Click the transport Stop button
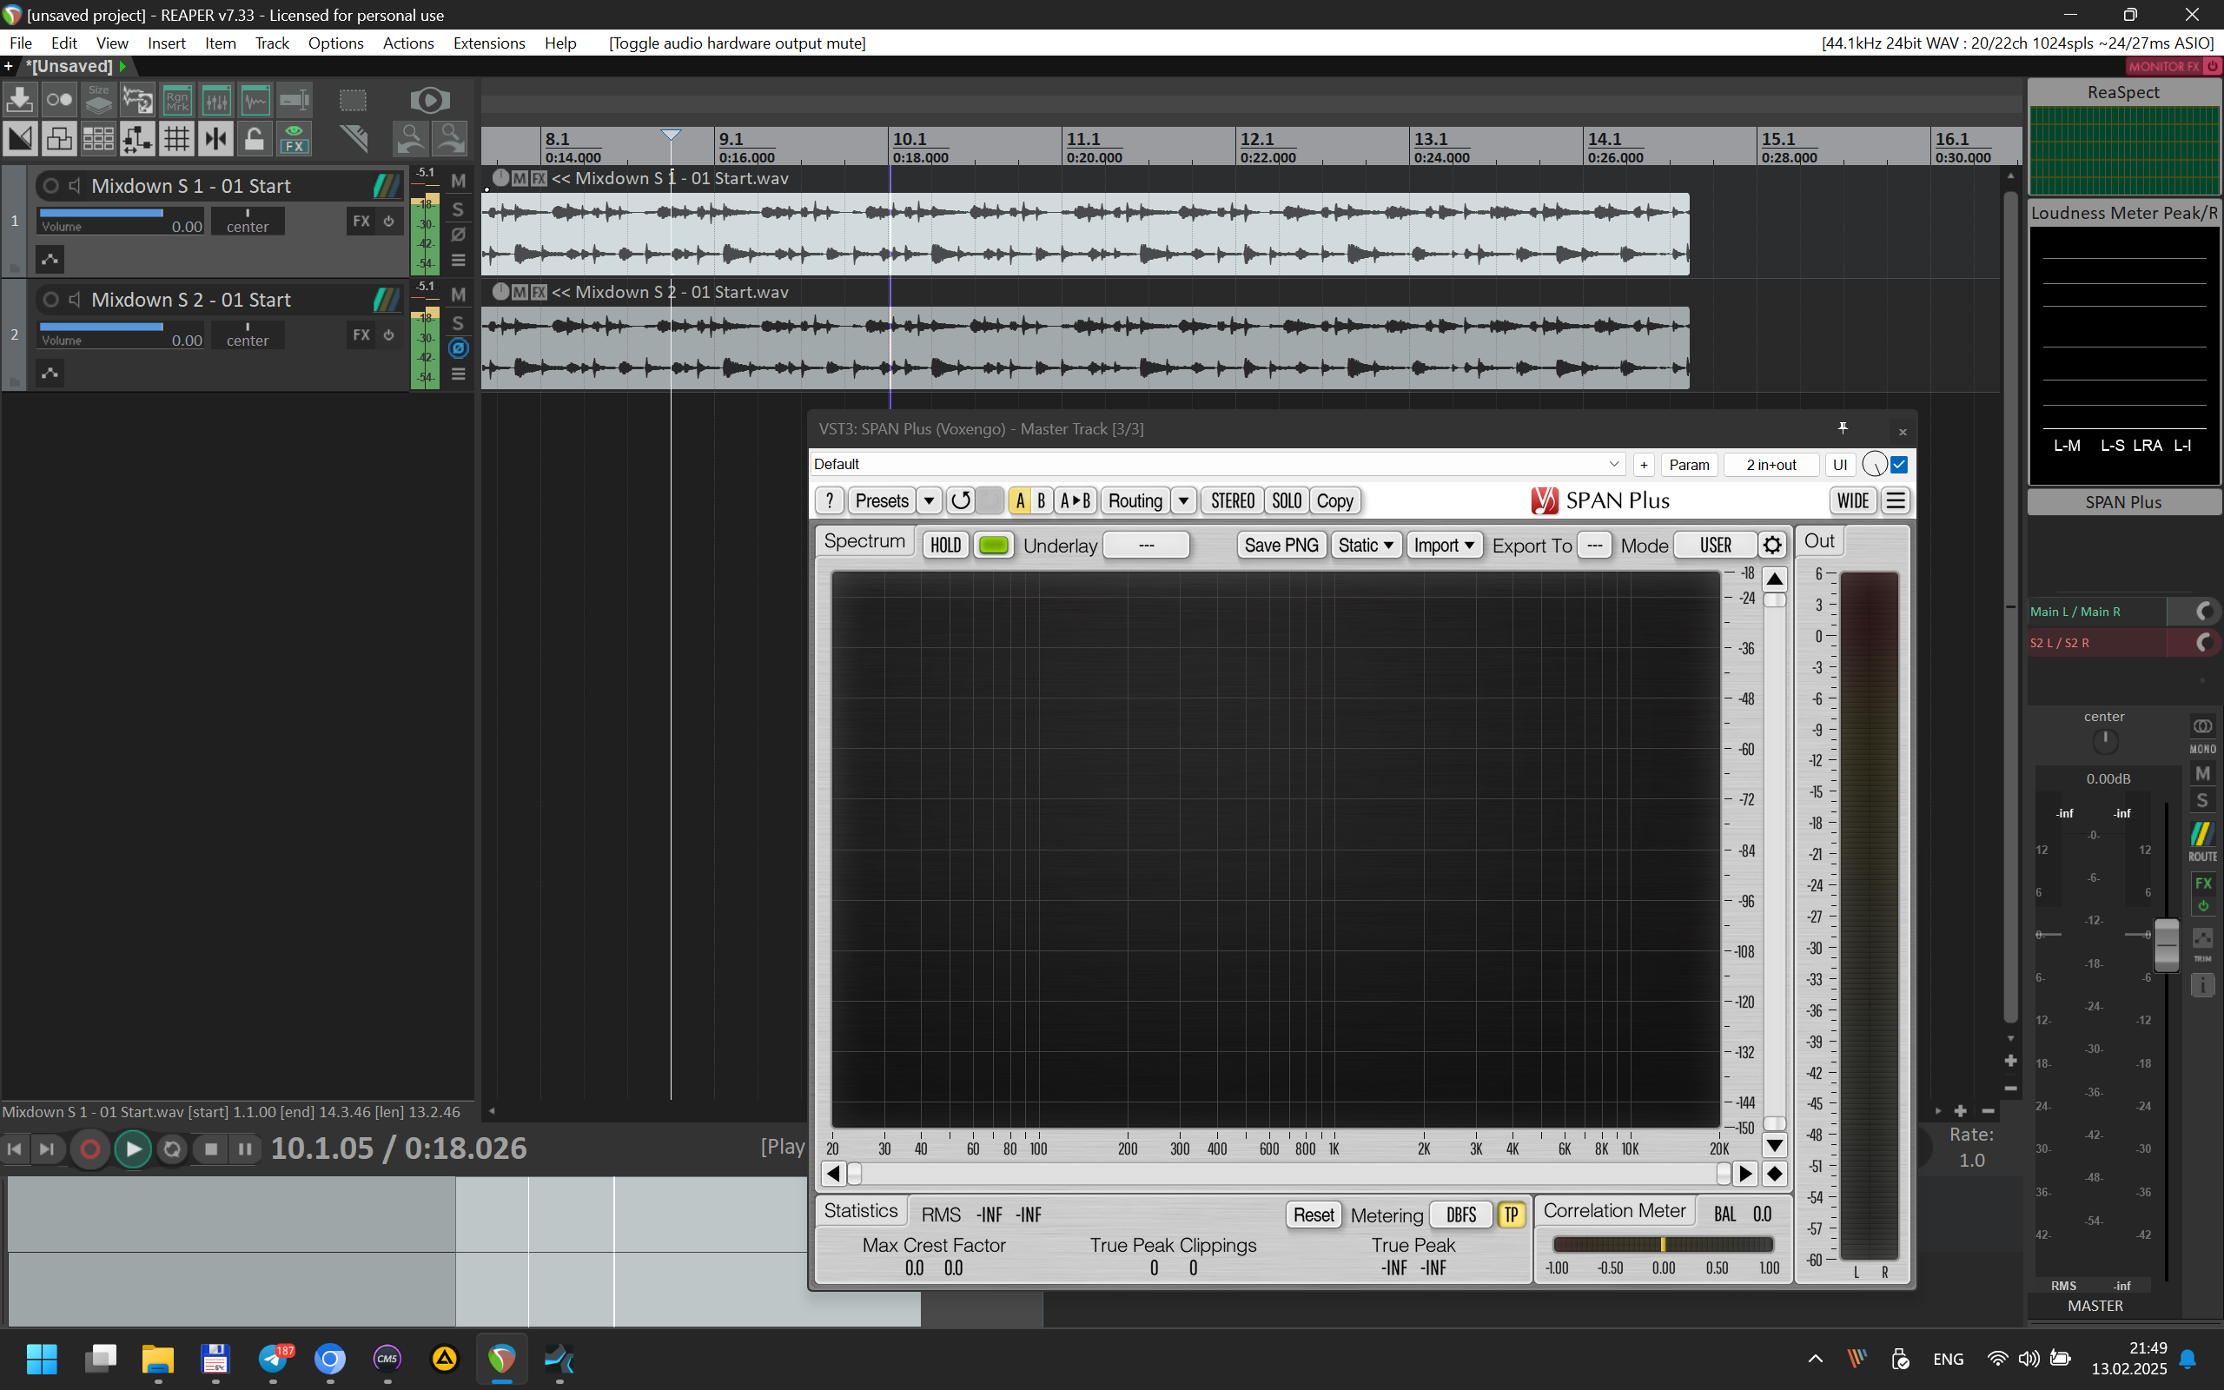Image resolution: width=2224 pixels, height=1390 pixels. [211, 1149]
